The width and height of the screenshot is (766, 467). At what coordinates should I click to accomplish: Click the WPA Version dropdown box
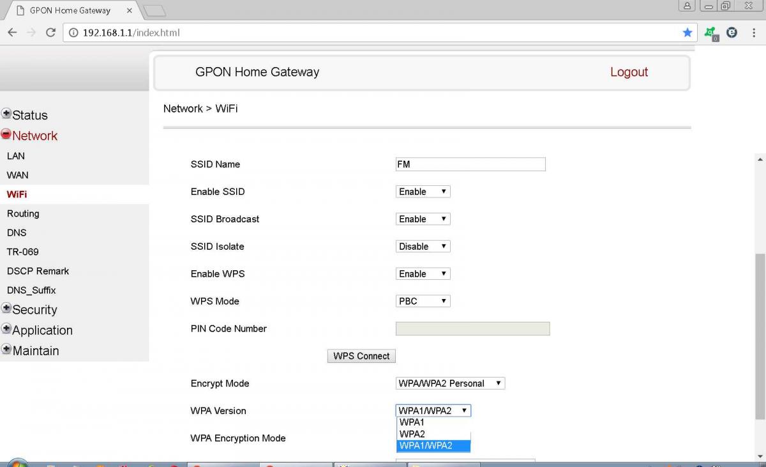(433, 411)
